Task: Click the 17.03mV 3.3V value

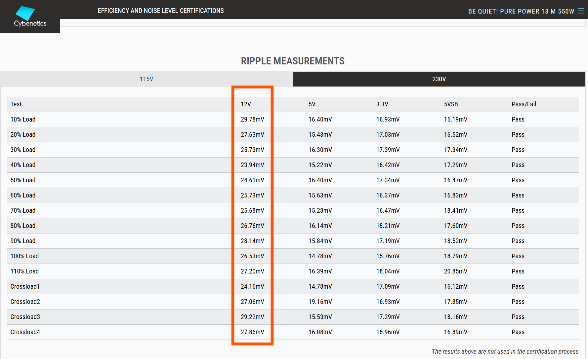Action: click(x=388, y=134)
